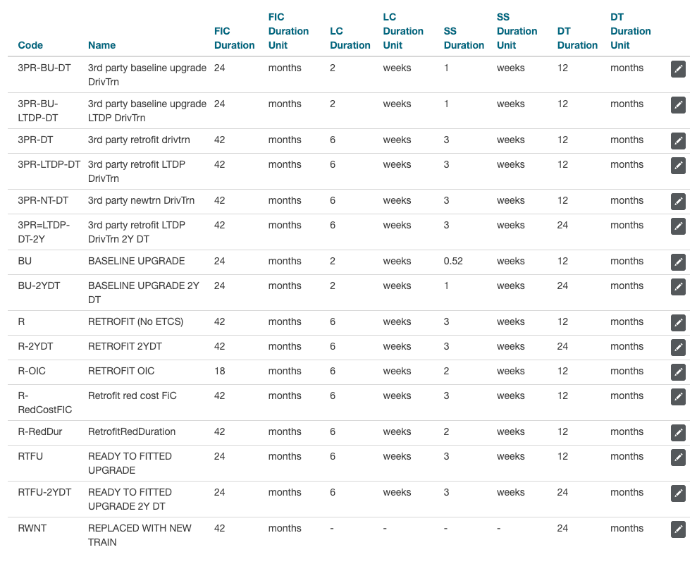The height and width of the screenshot is (564, 697).
Task: Edit the 3PR-DT retrofit drivtrn row
Action: point(678,141)
